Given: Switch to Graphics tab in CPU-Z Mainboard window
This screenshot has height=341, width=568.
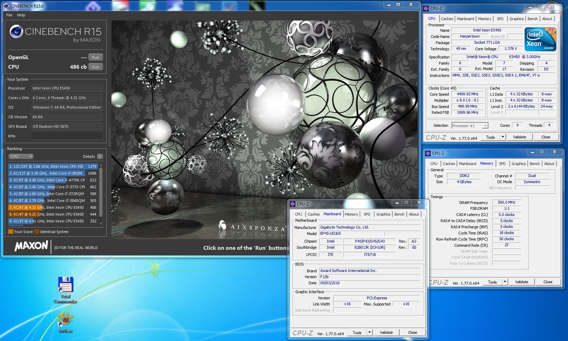Looking at the screenshot, I should [383, 214].
